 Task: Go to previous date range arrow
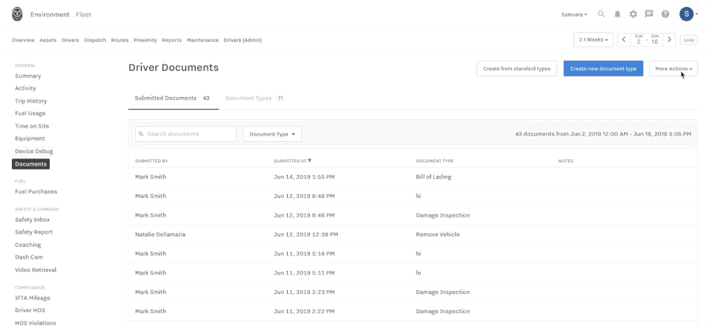point(623,39)
